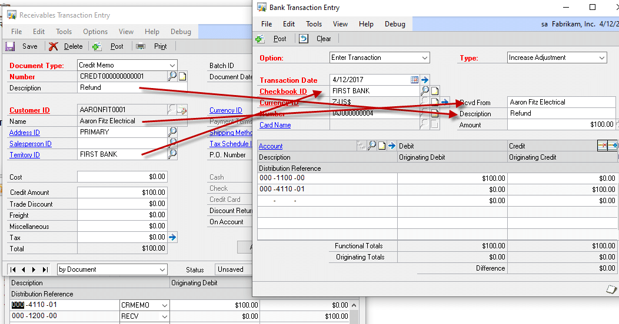This screenshot has width=619, height=324.
Task: Expand the Document Type dropdown
Action: [172, 65]
